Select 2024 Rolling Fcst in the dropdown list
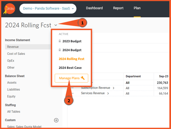This screenshot has width=171, height=129. coord(71,59)
